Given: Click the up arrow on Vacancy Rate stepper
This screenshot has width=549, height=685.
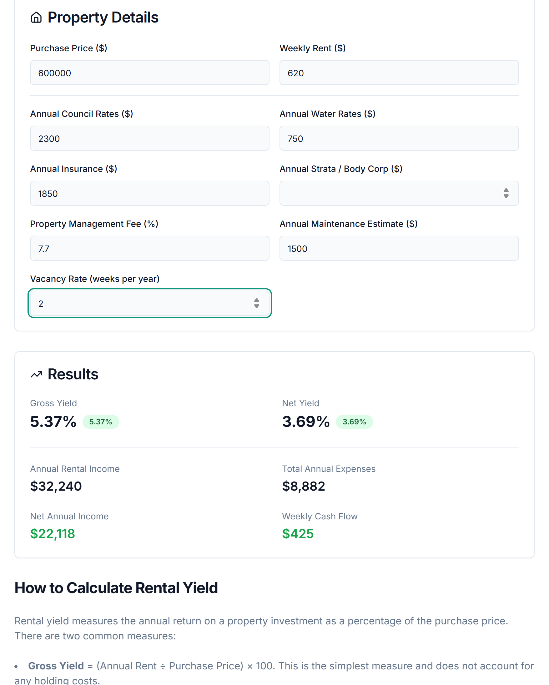Looking at the screenshot, I should 257,301.
